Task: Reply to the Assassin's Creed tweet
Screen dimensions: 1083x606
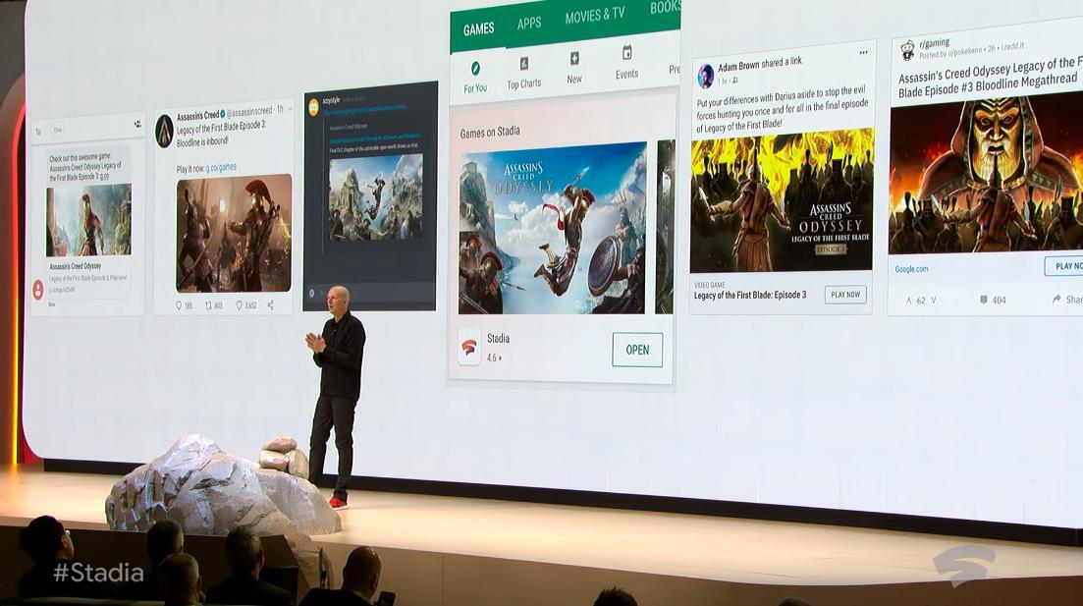Action: coord(178,305)
